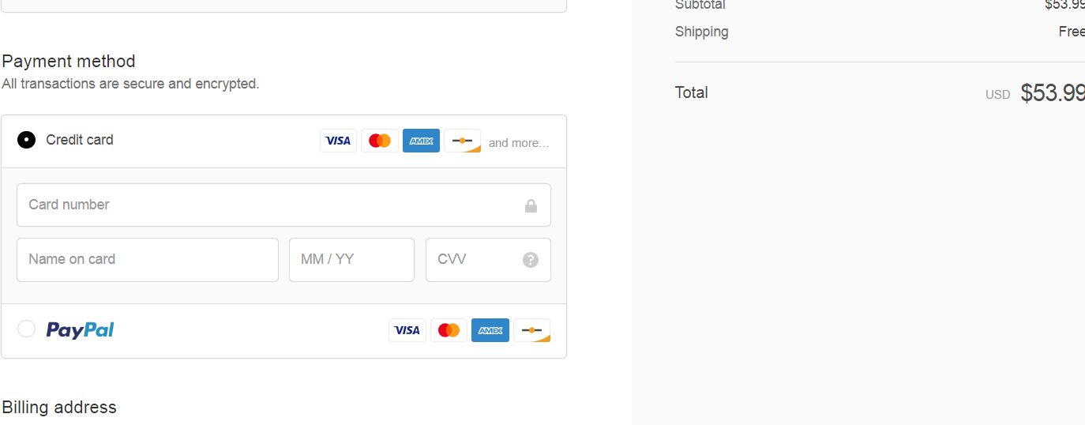The height and width of the screenshot is (425, 1085).
Task: Click the Mastercard icon in Credit card row
Action: pyautogui.click(x=380, y=141)
